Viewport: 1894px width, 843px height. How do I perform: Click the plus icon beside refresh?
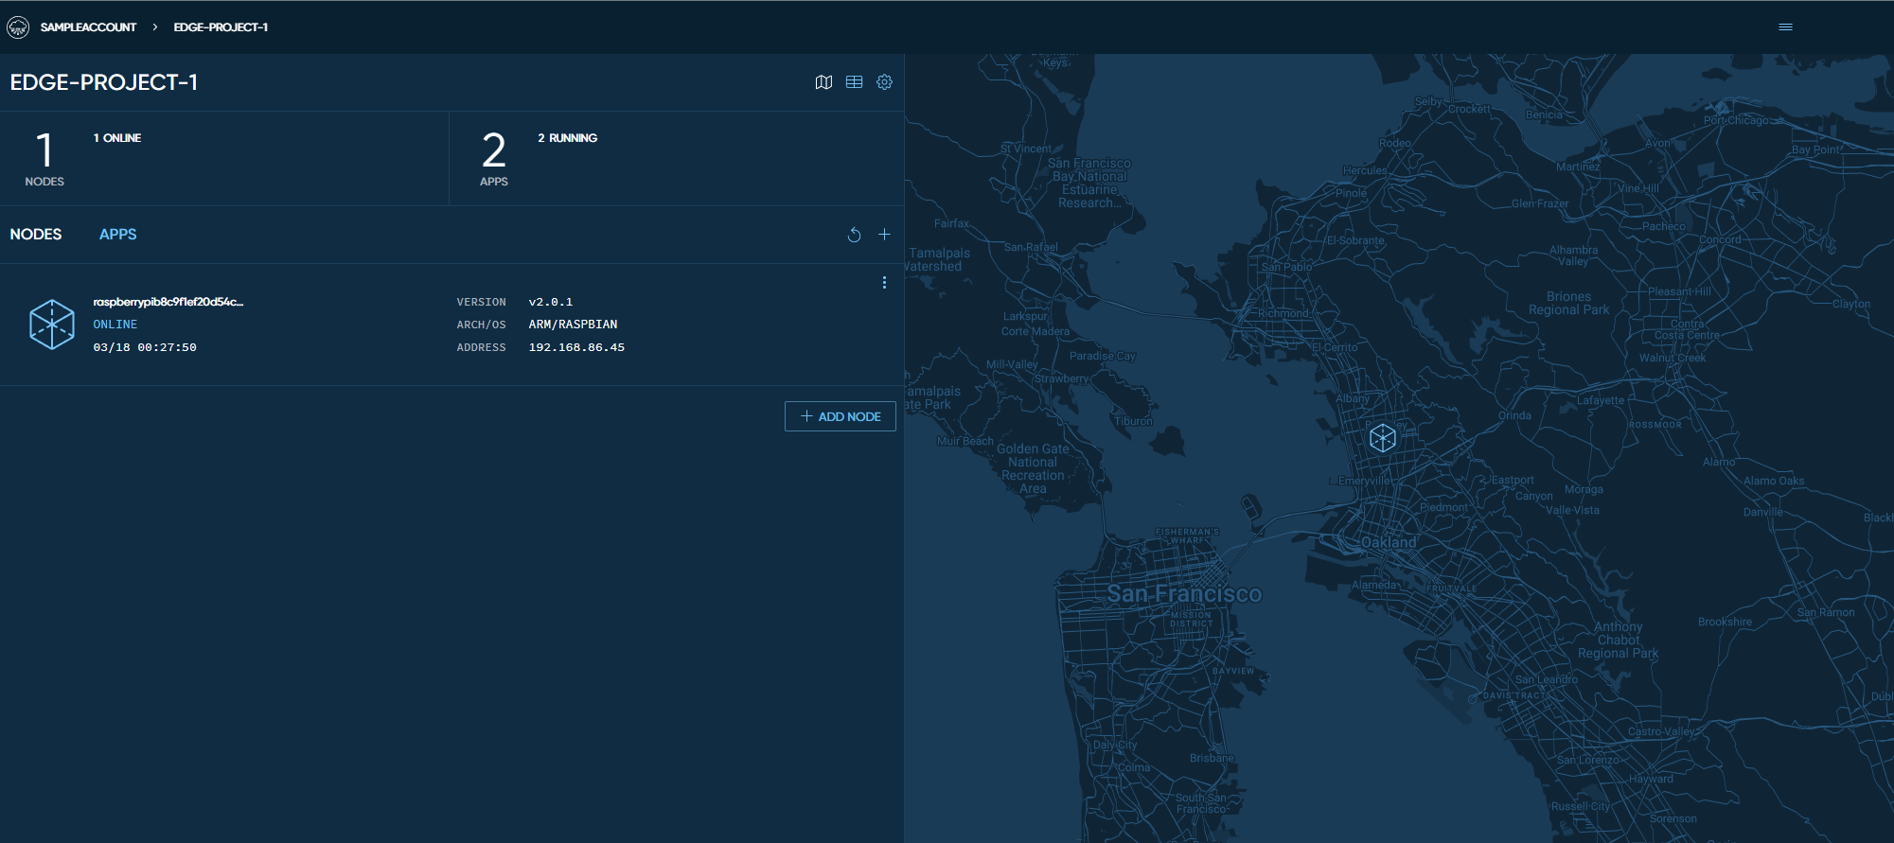point(884,234)
